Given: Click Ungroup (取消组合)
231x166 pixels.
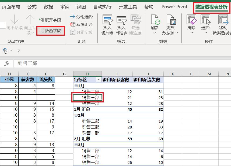Looking at the screenshot, I should 81,24.
